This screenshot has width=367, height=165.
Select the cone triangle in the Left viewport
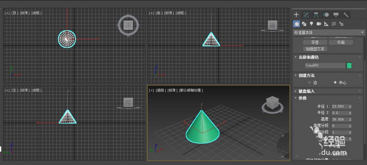68,117
